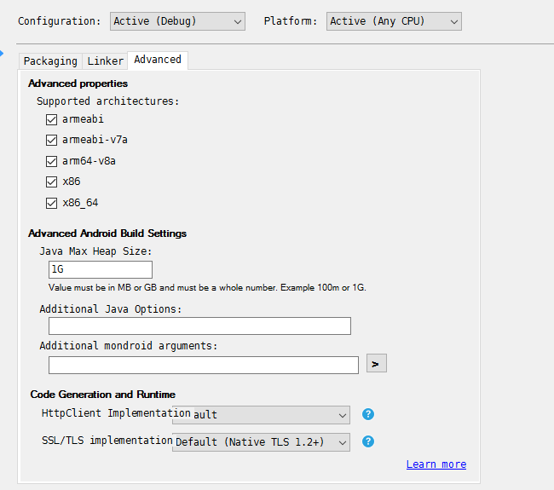This screenshot has height=490, width=554.
Task: Click the blue arrow marker at left edge
Action: coord(2,53)
